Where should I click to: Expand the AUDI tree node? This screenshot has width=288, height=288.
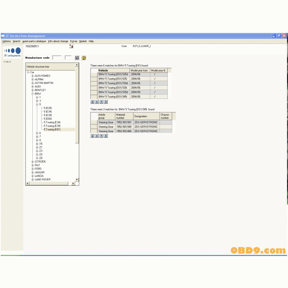point(33,86)
